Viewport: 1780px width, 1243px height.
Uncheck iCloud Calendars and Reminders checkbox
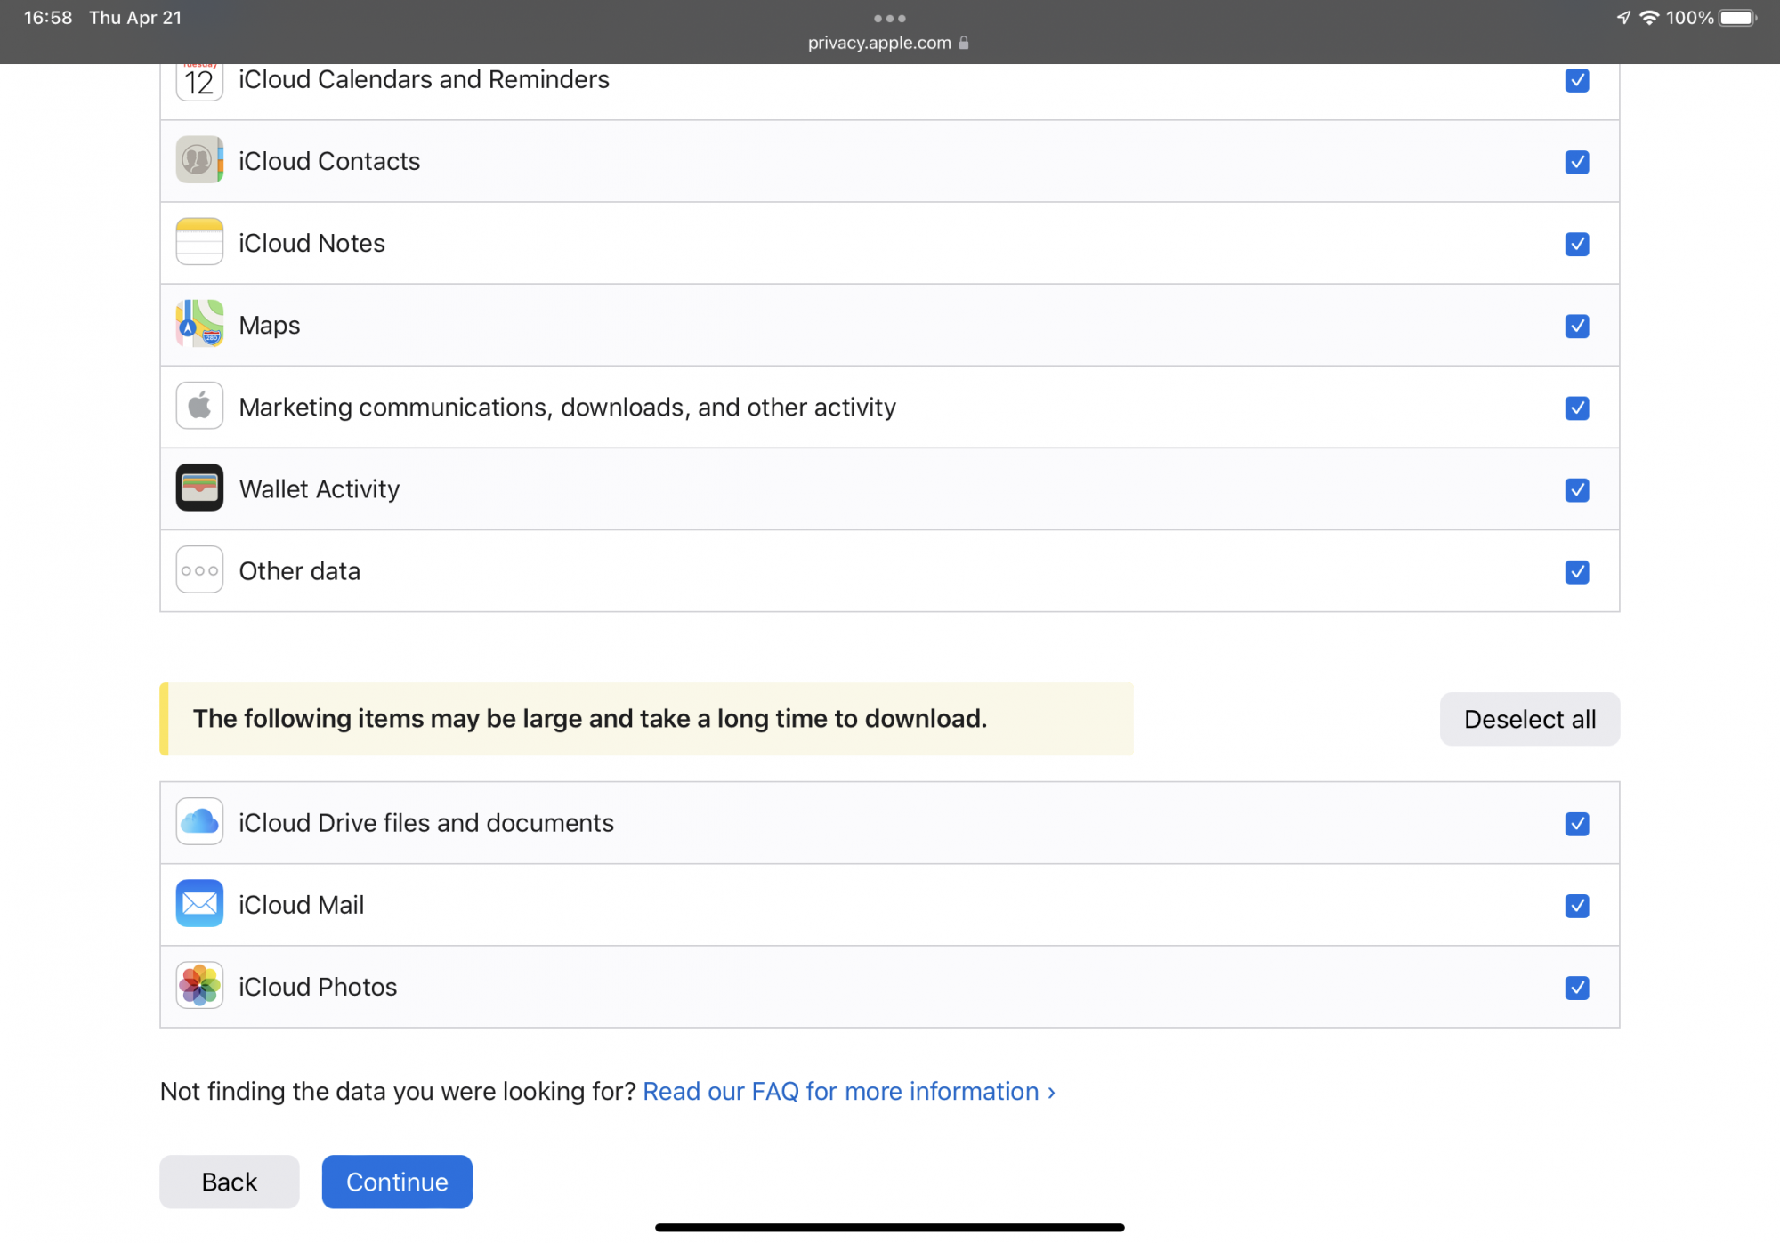pos(1576,80)
